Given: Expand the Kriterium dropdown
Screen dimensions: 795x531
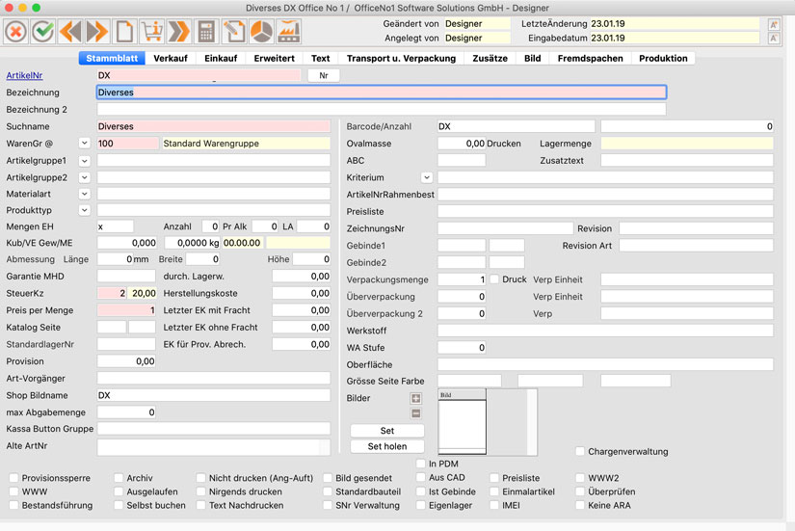Looking at the screenshot, I should pyautogui.click(x=426, y=177).
